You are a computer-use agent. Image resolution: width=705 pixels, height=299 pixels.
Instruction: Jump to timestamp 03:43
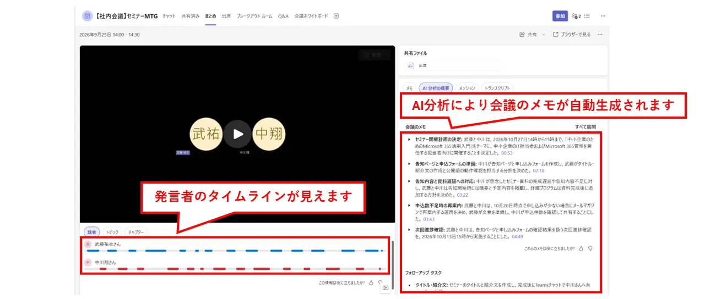(x=429, y=219)
